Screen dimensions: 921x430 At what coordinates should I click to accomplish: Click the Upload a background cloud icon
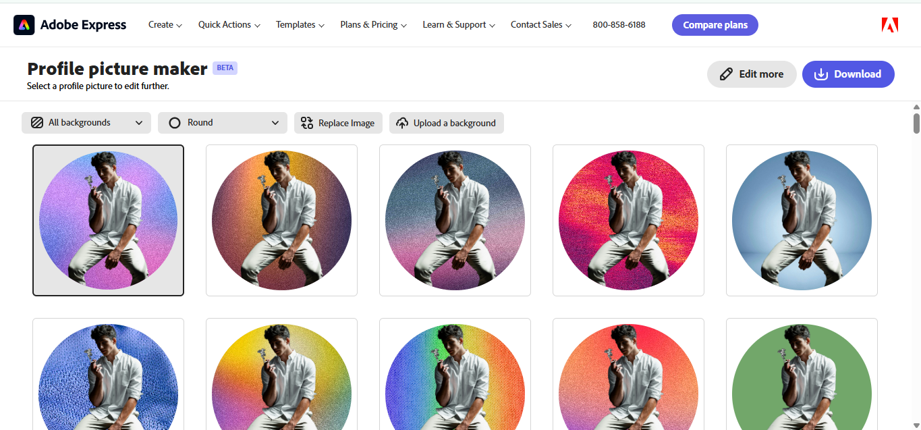tap(403, 123)
